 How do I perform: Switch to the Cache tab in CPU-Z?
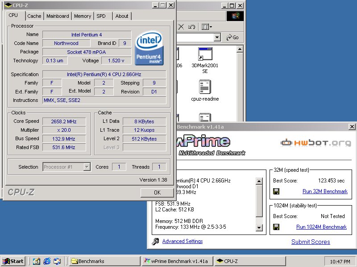(x=34, y=16)
